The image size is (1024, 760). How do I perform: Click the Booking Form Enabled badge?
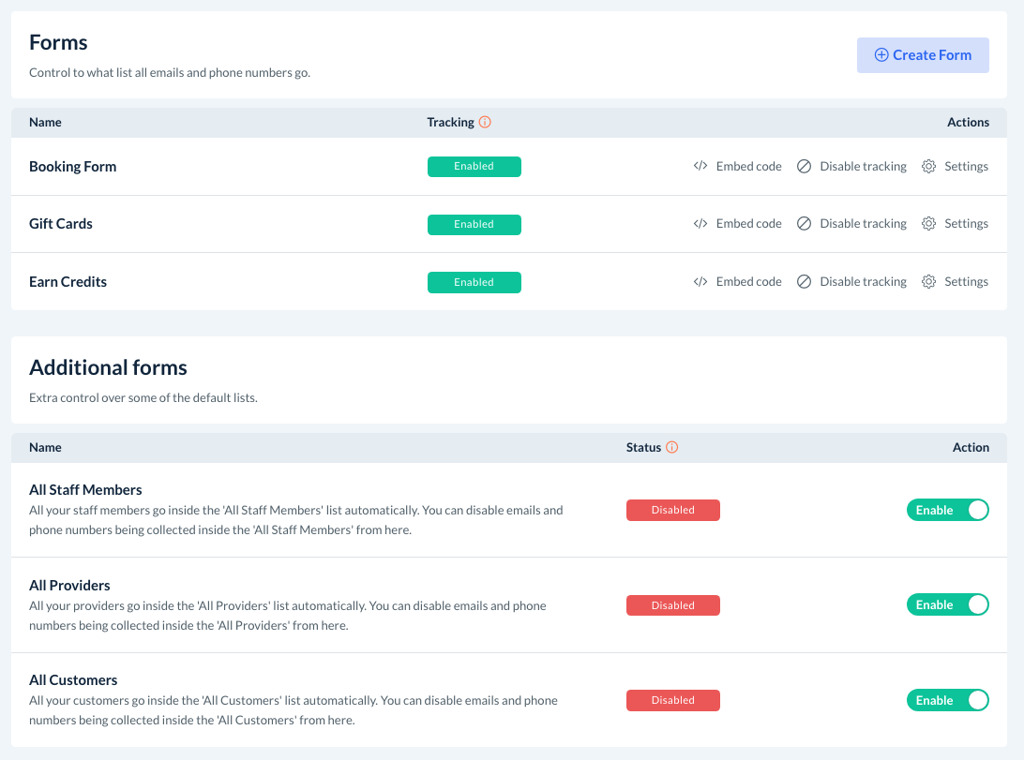[474, 167]
